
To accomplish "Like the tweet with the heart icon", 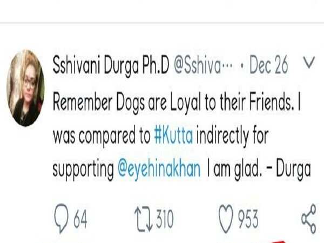I will [x=226, y=219].
